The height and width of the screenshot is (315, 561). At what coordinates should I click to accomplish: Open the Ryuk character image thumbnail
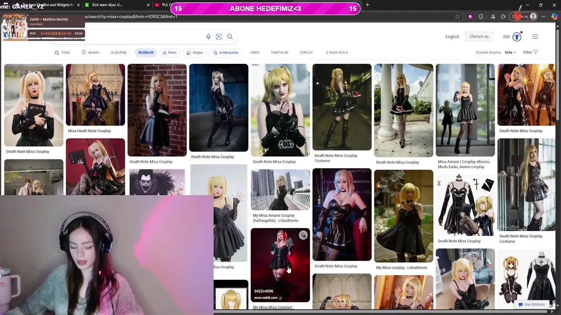(x=157, y=182)
